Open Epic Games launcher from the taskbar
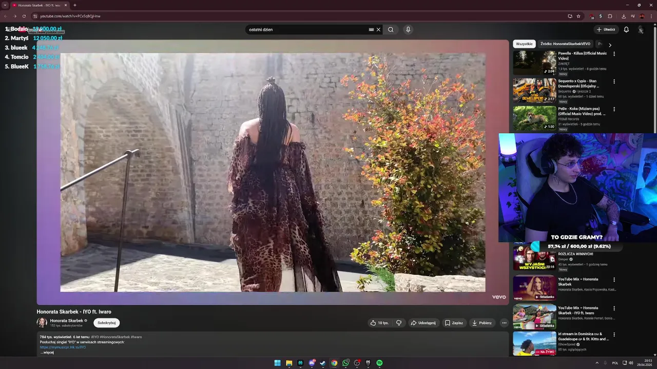The height and width of the screenshot is (369, 657). tap(368, 363)
